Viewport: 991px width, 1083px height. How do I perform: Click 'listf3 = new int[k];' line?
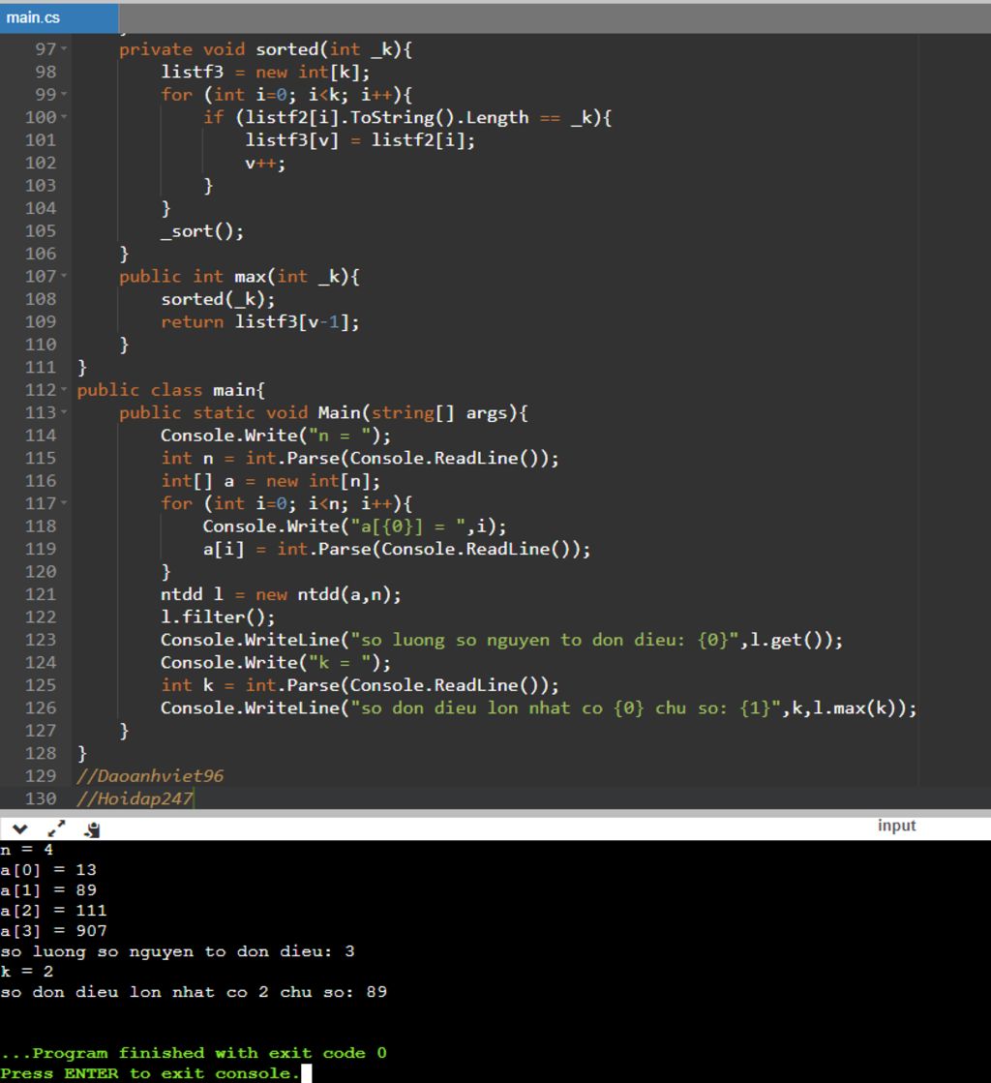click(265, 72)
